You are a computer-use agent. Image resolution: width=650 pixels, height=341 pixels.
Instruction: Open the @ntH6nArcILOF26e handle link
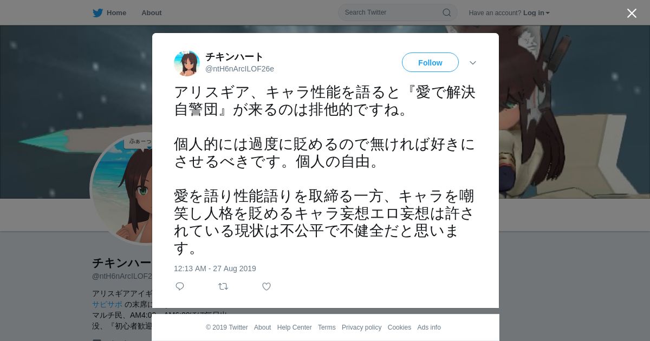coord(239,69)
